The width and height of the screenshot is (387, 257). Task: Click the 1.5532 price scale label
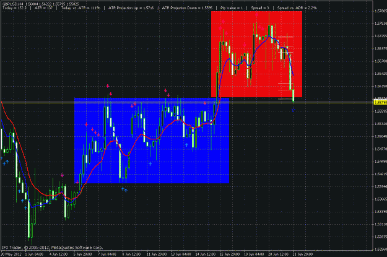tap(381, 124)
